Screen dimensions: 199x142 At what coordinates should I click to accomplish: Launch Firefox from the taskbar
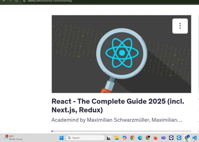pos(156,138)
